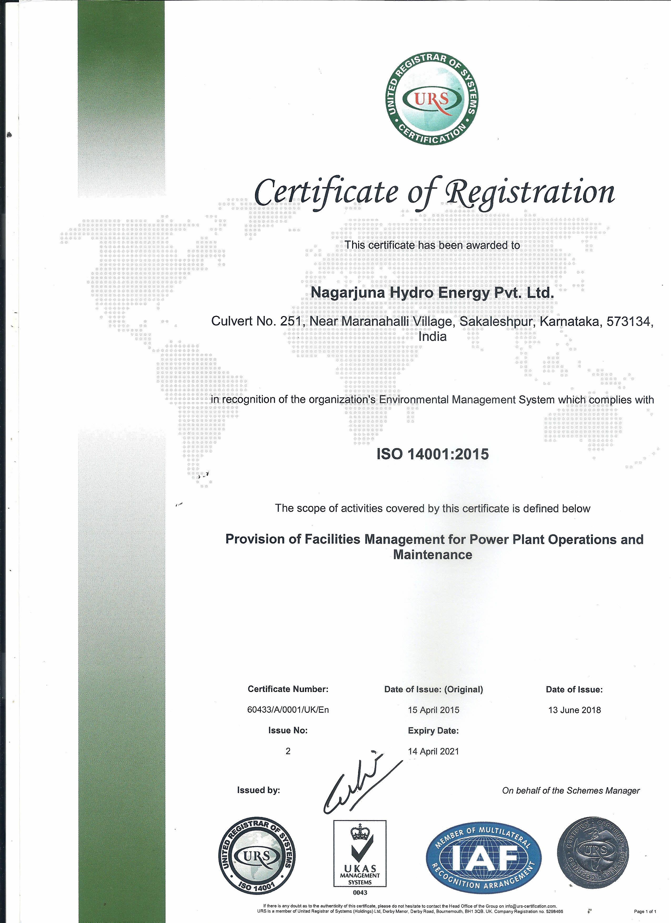Click the scope 'Provision of Facilities Management for Power Plant'
671x923 pixels.
[x=434, y=540]
